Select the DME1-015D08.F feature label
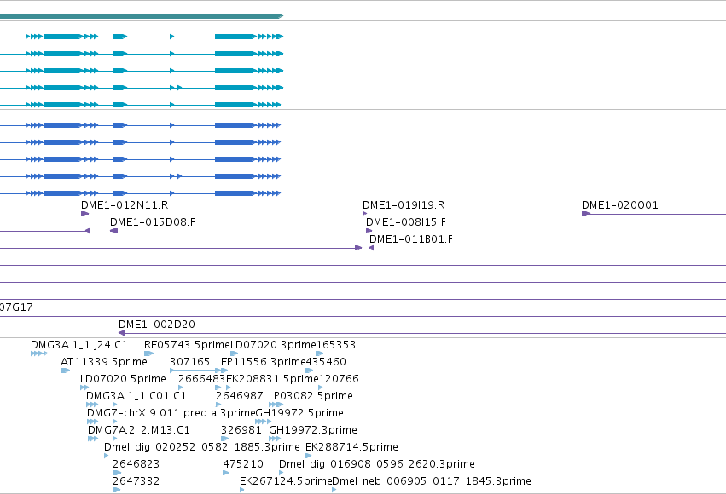 (x=153, y=222)
